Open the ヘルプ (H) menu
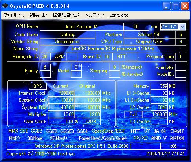The height and width of the screenshot is (162, 191). pyautogui.click(x=94, y=15)
